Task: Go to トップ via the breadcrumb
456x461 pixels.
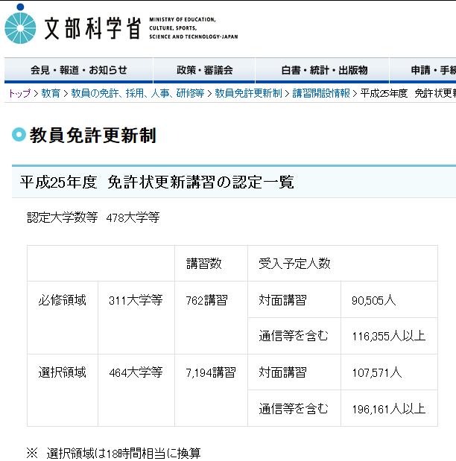Action: (19, 93)
